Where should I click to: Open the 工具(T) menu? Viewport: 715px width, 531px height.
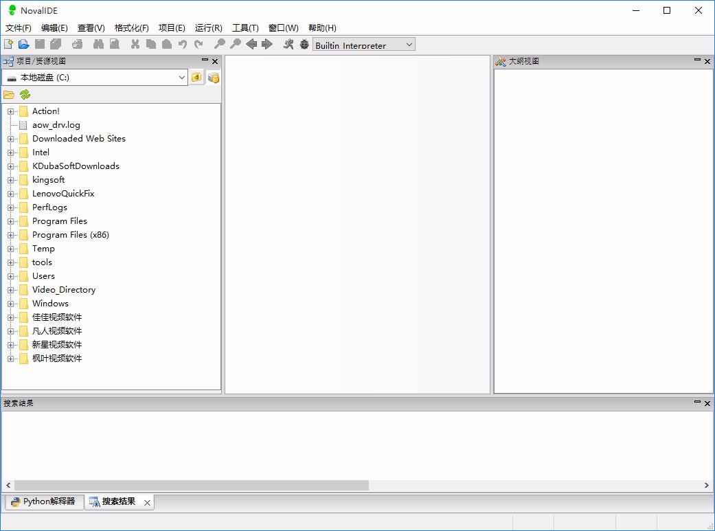(x=245, y=28)
